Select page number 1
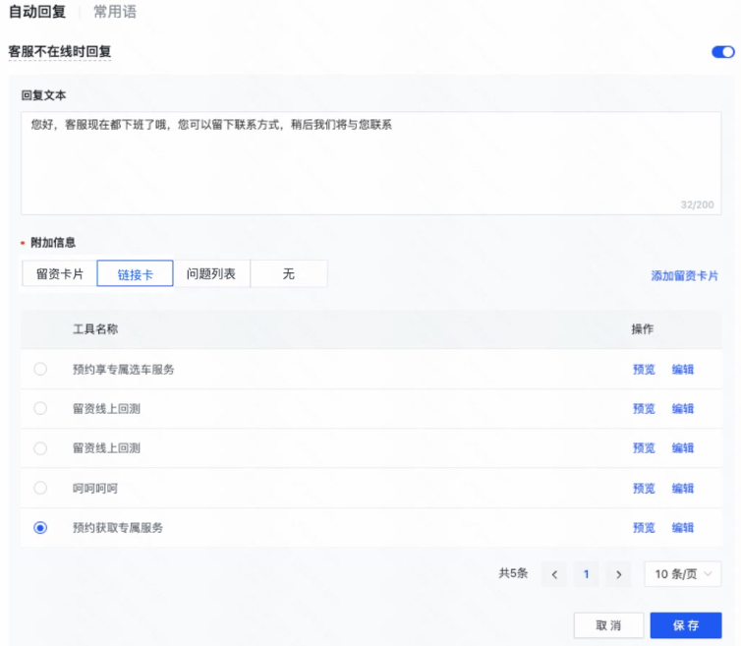The width and height of the screenshot is (741, 646). [587, 574]
